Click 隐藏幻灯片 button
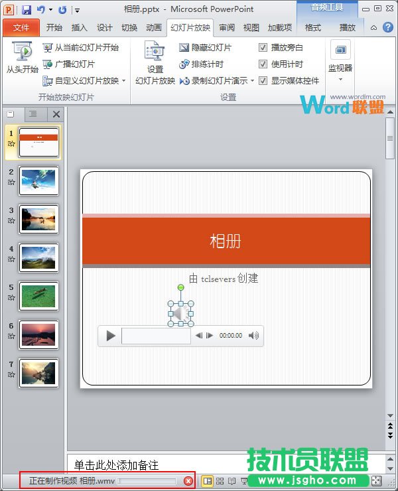Viewport: 398px width, 491px height. pyautogui.click(x=205, y=48)
